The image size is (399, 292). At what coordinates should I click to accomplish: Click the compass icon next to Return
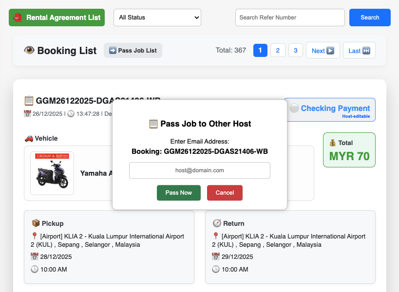tap(217, 223)
